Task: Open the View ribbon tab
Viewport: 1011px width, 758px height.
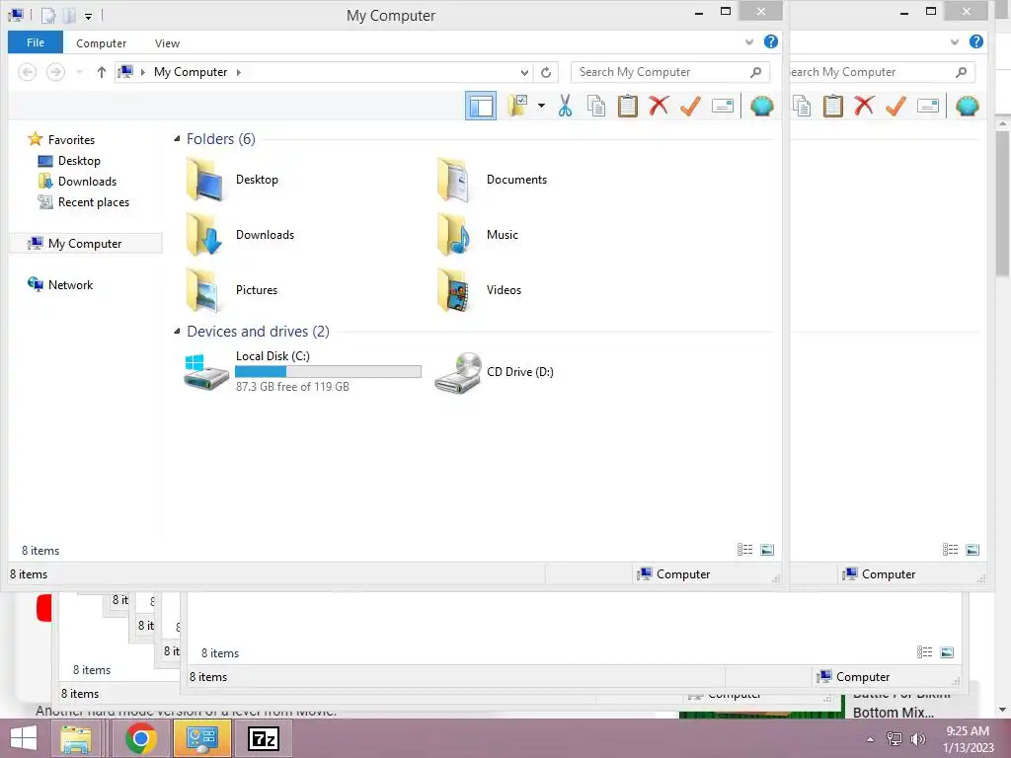Action: (x=167, y=43)
